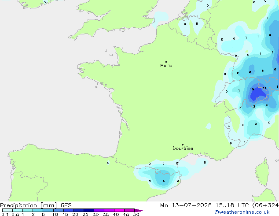
Task: Click the Dourbies location label
Action: click(183, 148)
